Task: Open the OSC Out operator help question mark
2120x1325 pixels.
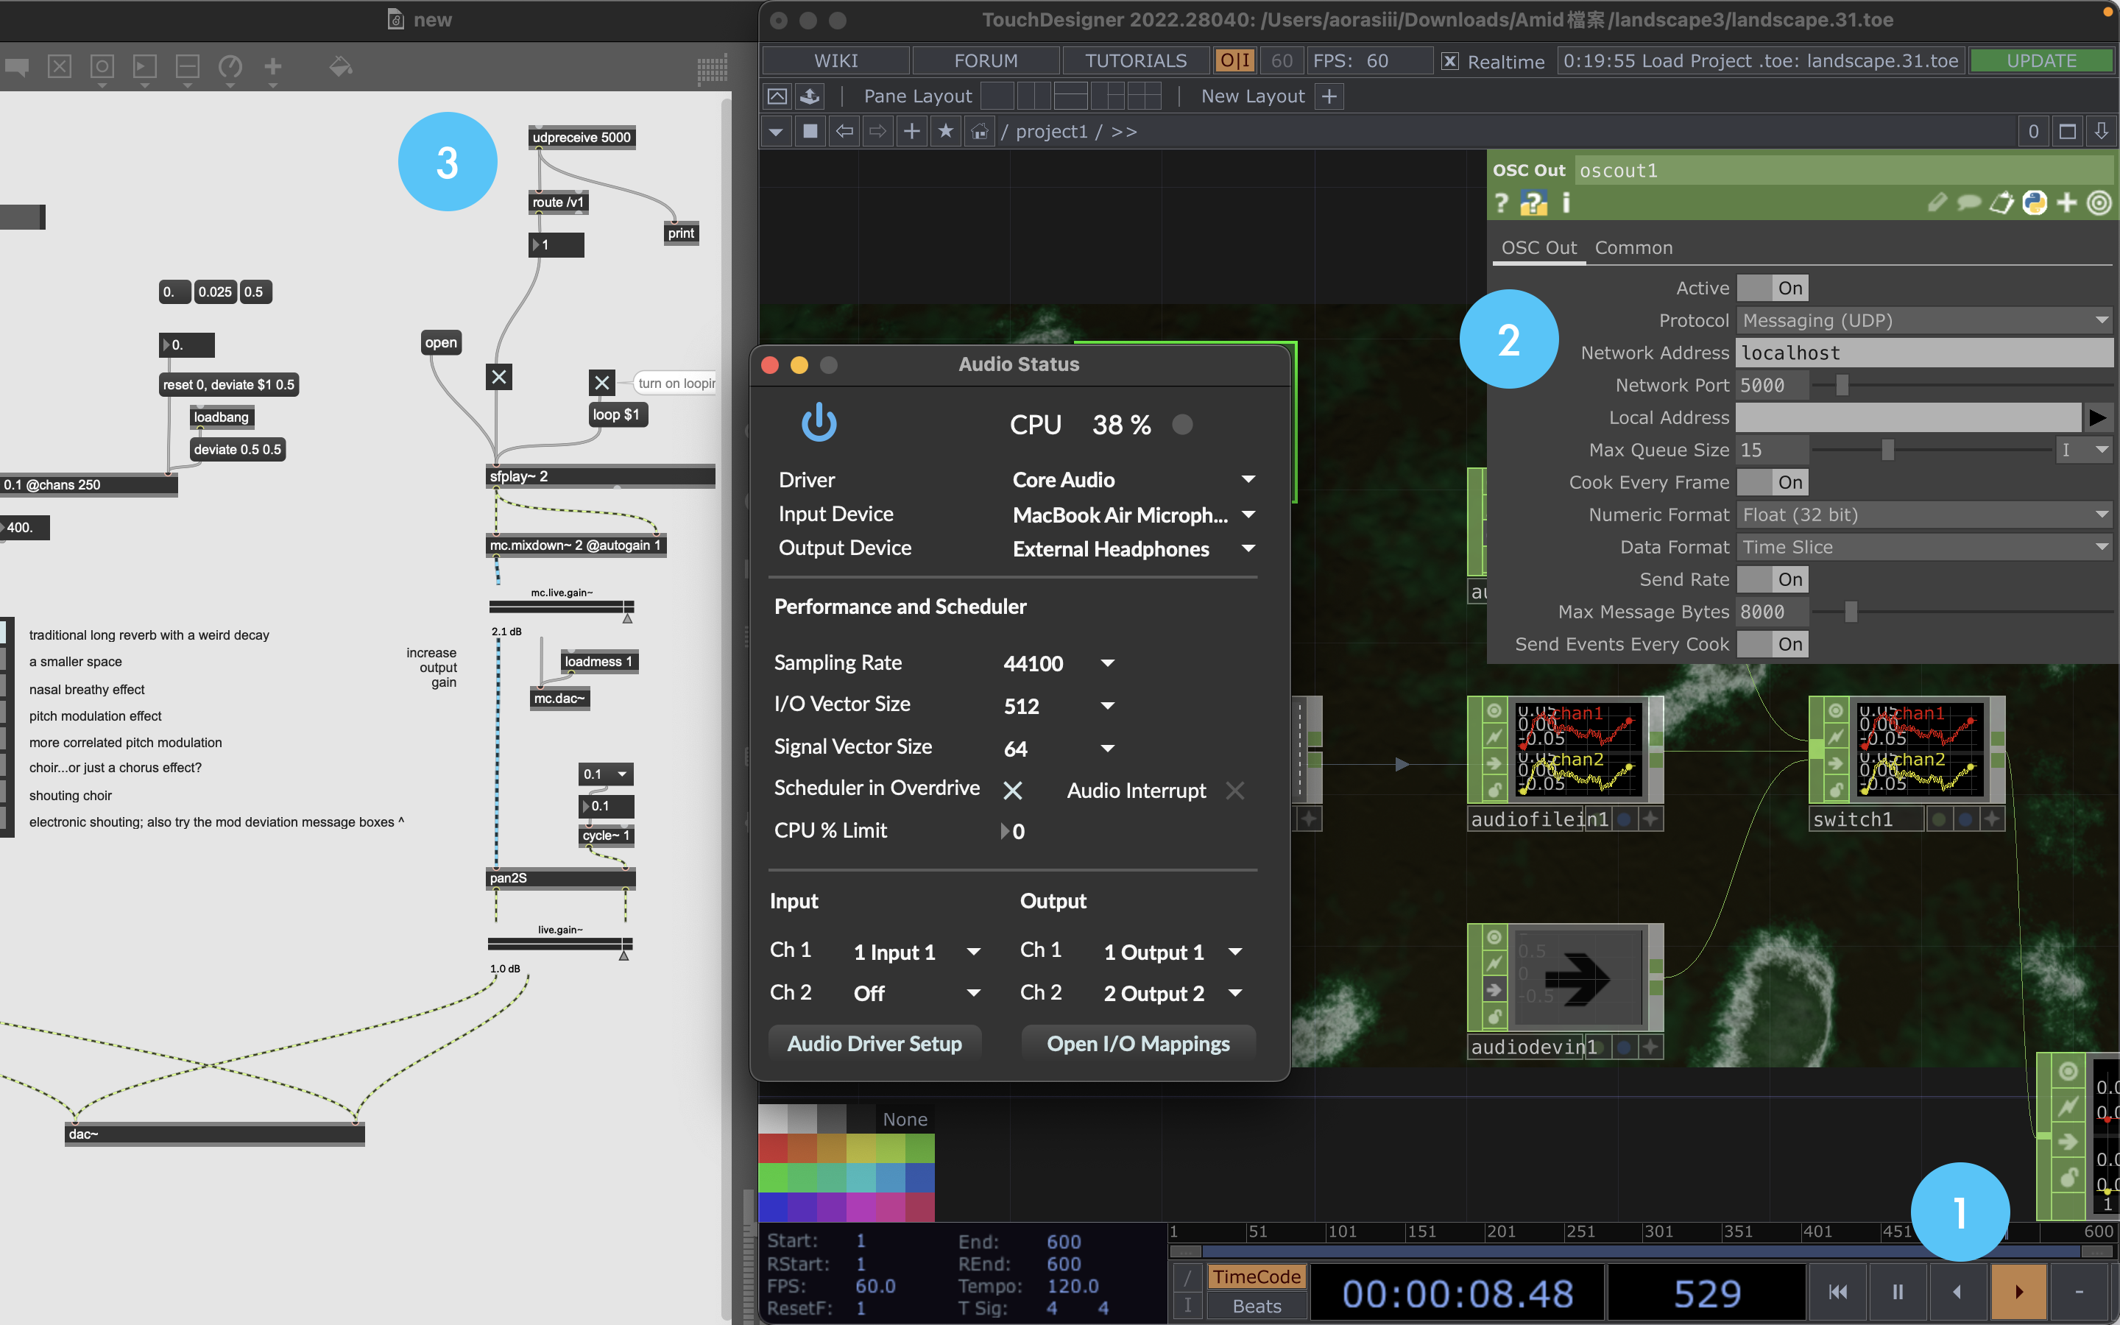Action: (x=1502, y=203)
